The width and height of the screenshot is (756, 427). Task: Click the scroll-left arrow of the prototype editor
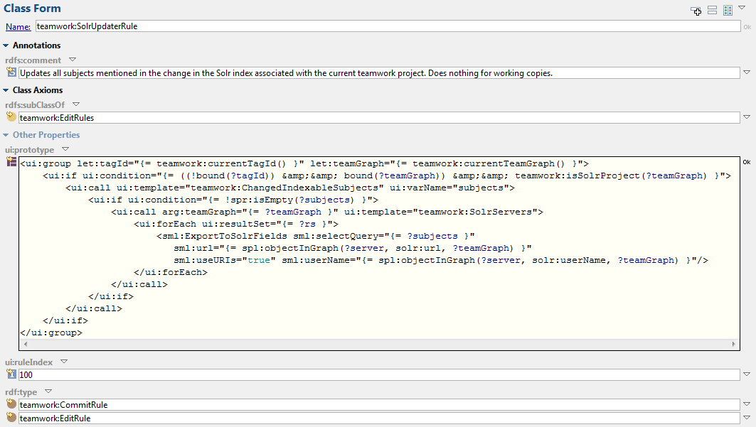click(x=26, y=344)
